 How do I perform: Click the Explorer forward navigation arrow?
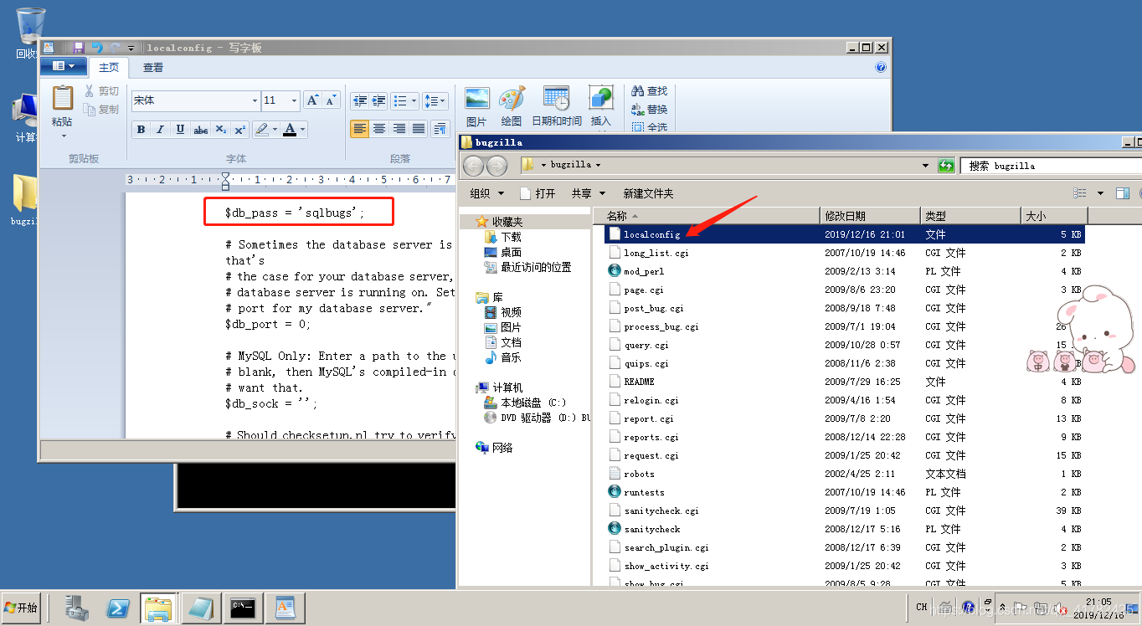pyautogui.click(x=497, y=166)
